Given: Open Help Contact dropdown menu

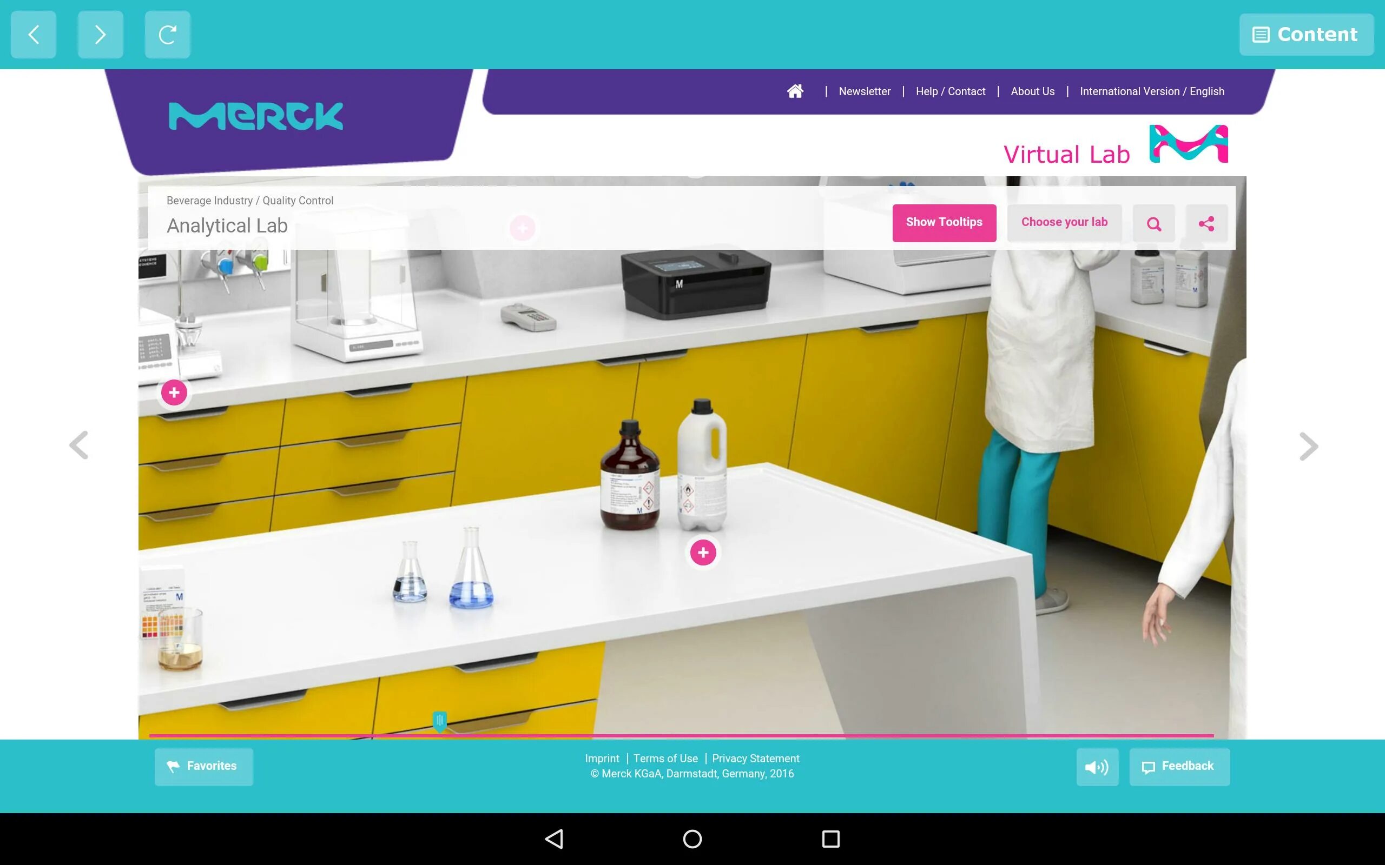Looking at the screenshot, I should point(951,91).
